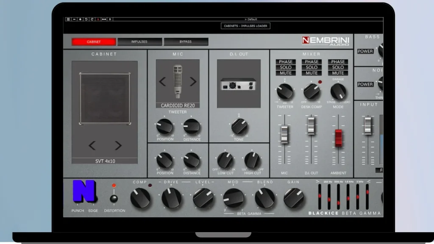Image resolution: width=434 pixels, height=244 pixels.
Task: Click the MODE selector knob
Action: 338,91
